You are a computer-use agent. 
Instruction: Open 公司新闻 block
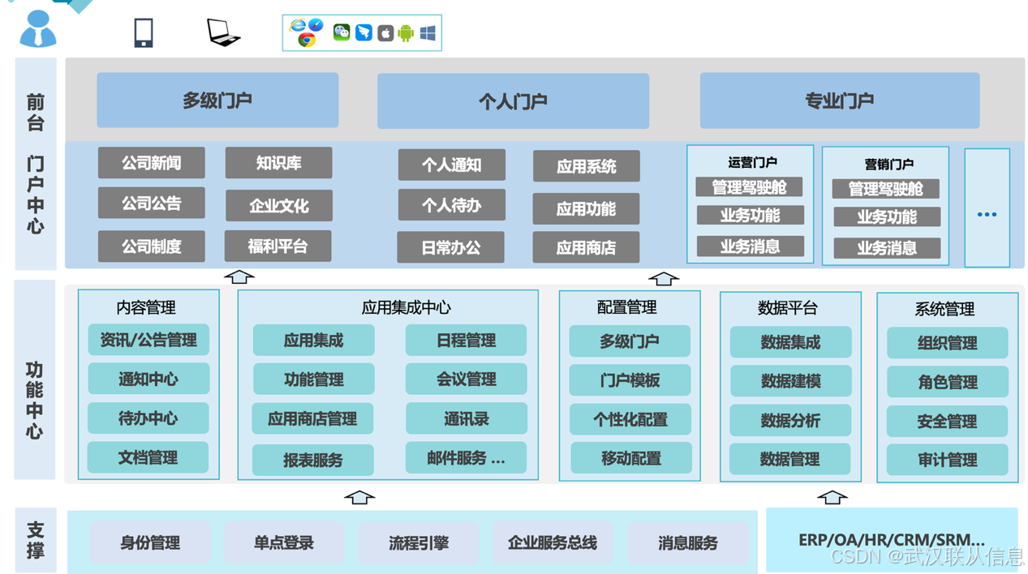(x=152, y=163)
